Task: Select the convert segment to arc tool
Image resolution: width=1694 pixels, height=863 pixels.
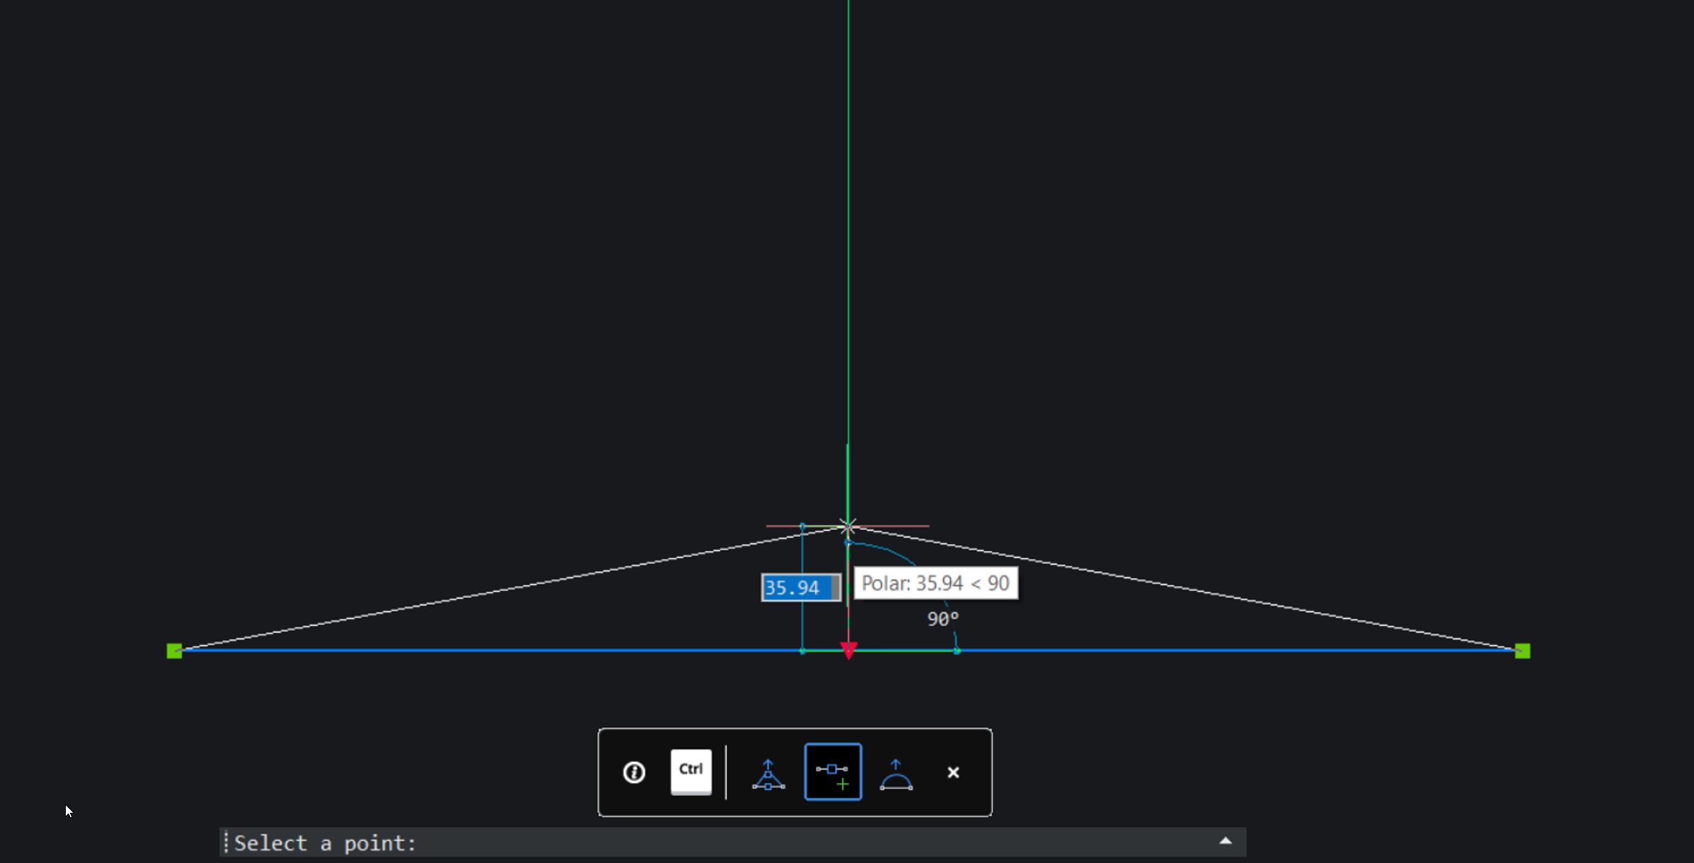Action: click(896, 772)
